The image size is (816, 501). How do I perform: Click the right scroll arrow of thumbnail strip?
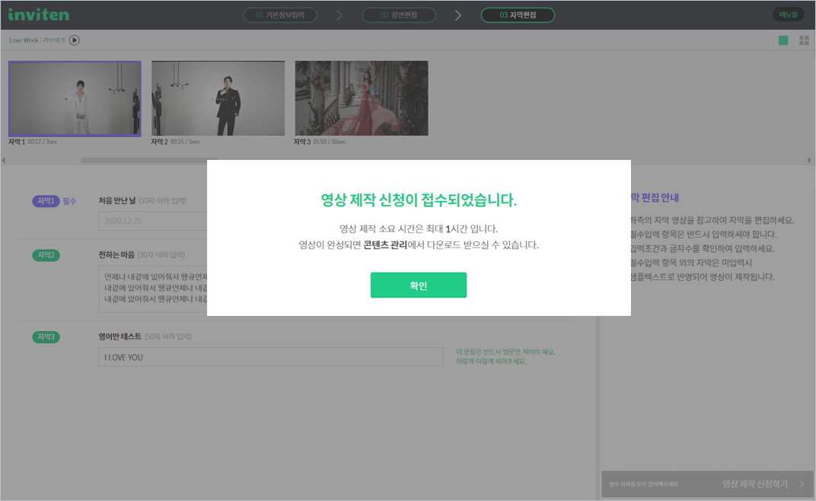coord(809,160)
